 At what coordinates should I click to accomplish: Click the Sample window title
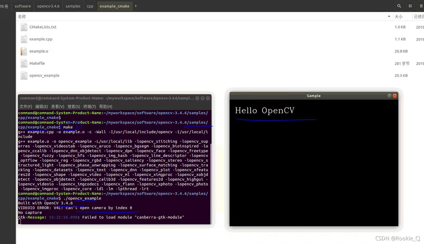point(314,96)
